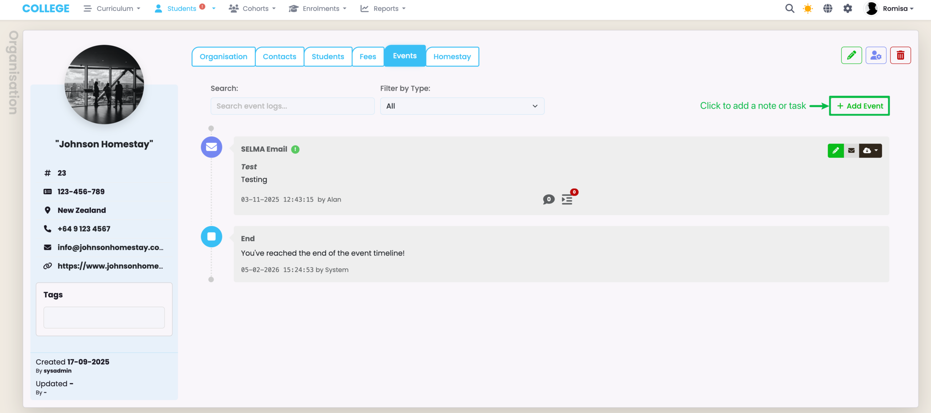Click the red delete trash icon
Image resolution: width=931 pixels, height=413 pixels.
(900, 56)
